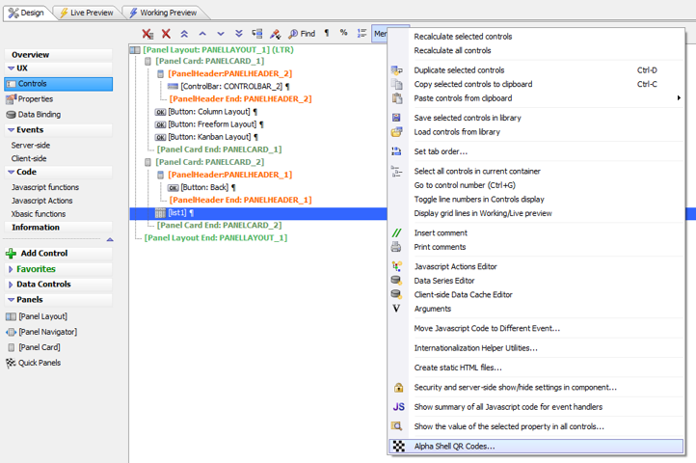Click the line numbers toolbar icon
Image resolution: width=696 pixels, height=463 pixels.
pyautogui.click(x=361, y=34)
